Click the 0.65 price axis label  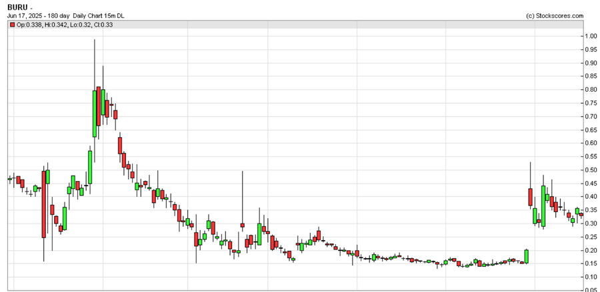point(591,130)
